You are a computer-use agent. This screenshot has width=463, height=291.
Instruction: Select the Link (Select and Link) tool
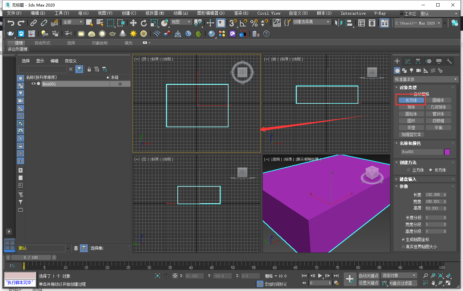click(34, 23)
